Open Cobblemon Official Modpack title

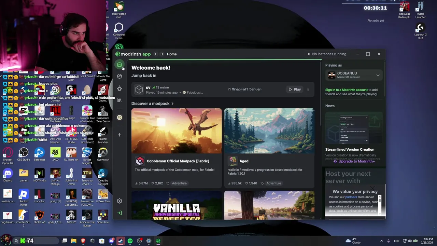[x=178, y=161]
